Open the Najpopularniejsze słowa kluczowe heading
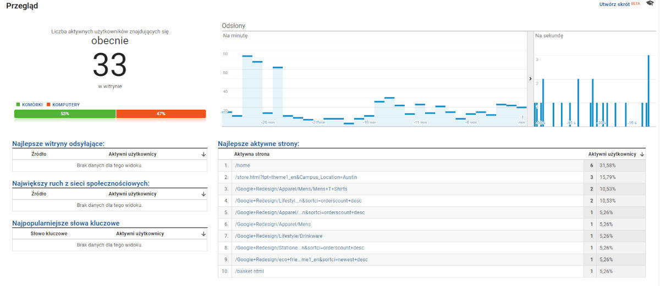 pos(66,223)
